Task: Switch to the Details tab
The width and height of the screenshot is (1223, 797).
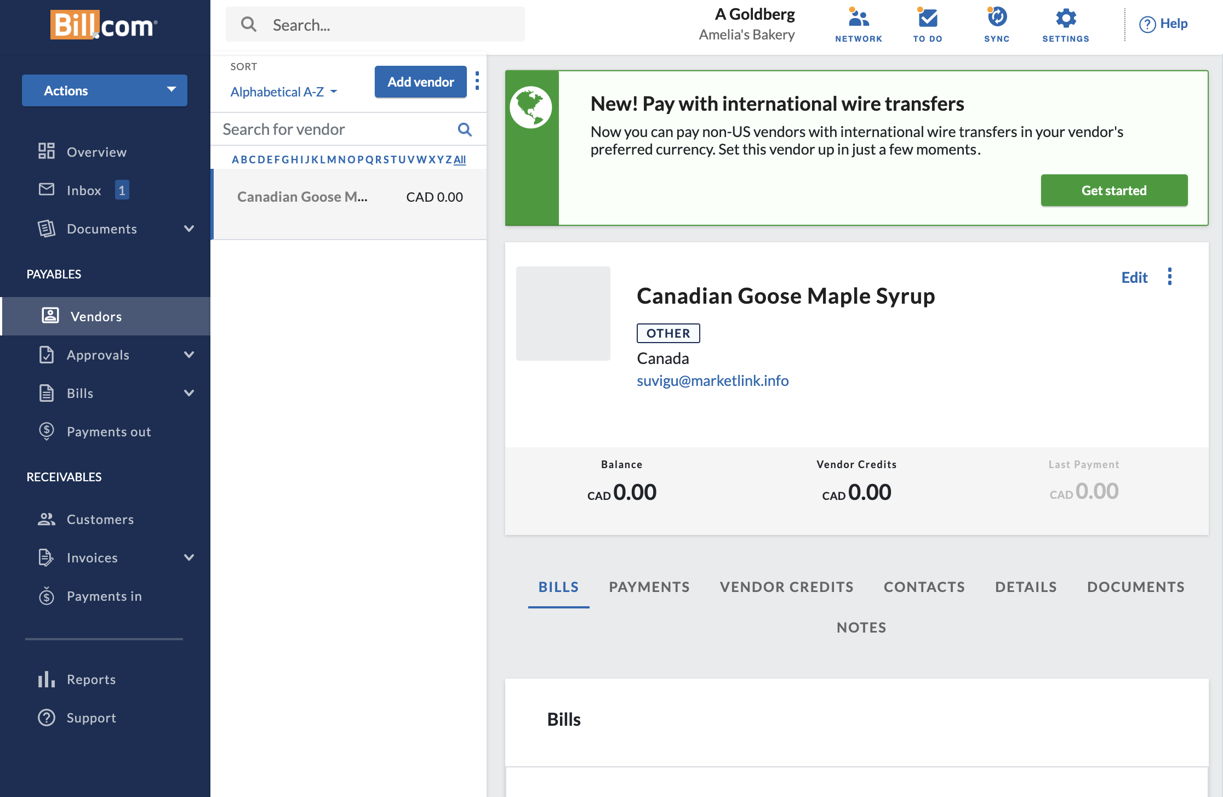Action: (x=1026, y=587)
